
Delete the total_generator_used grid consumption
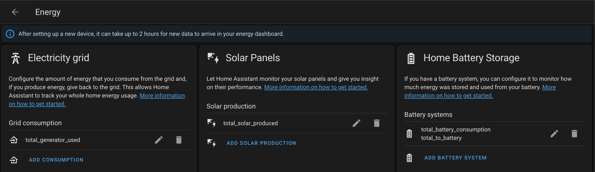coord(179,140)
